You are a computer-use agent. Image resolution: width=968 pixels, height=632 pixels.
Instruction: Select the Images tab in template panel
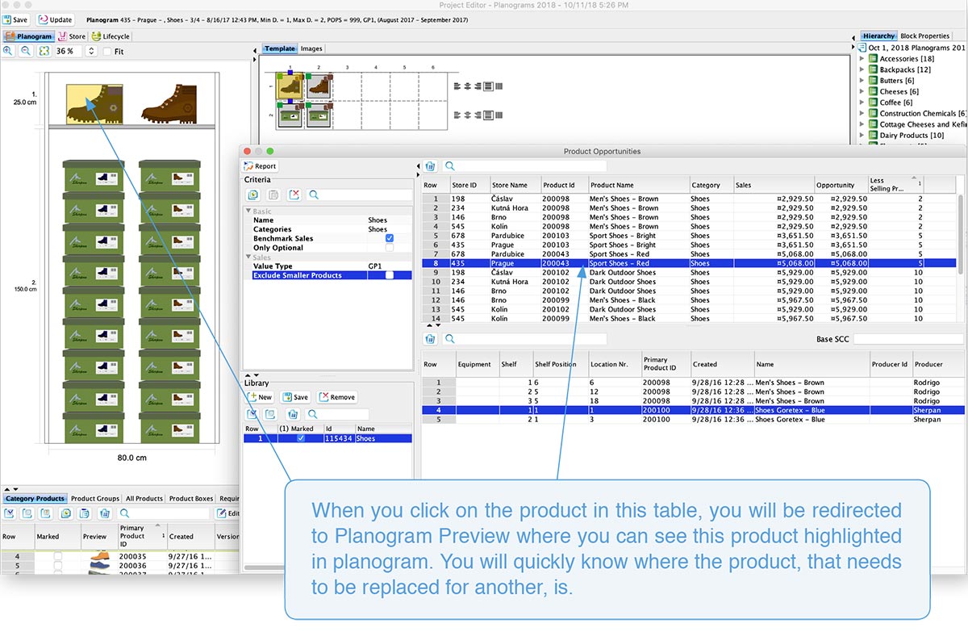click(311, 48)
